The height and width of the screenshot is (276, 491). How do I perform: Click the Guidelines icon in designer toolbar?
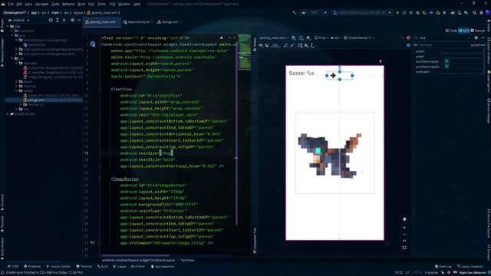click(x=312, y=45)
